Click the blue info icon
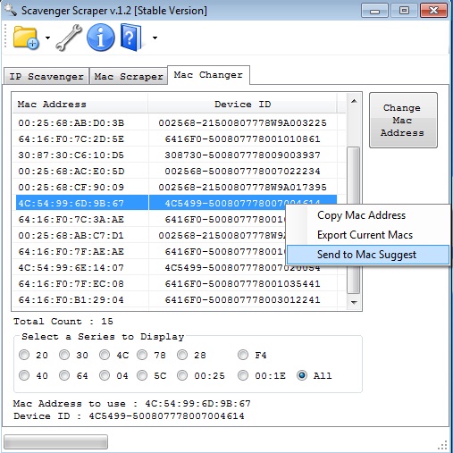Viewport: 453px width, 453px height. pos(100,38)
